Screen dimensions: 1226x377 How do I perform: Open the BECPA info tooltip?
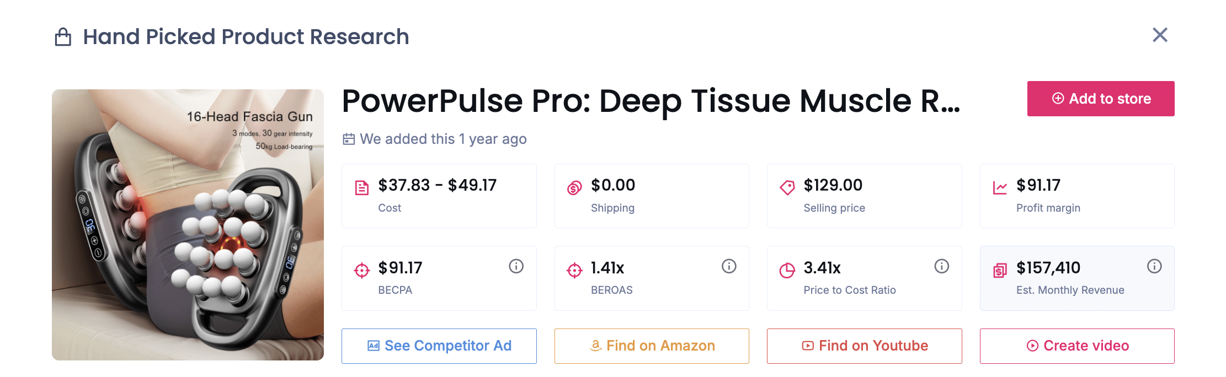(516, 266)
